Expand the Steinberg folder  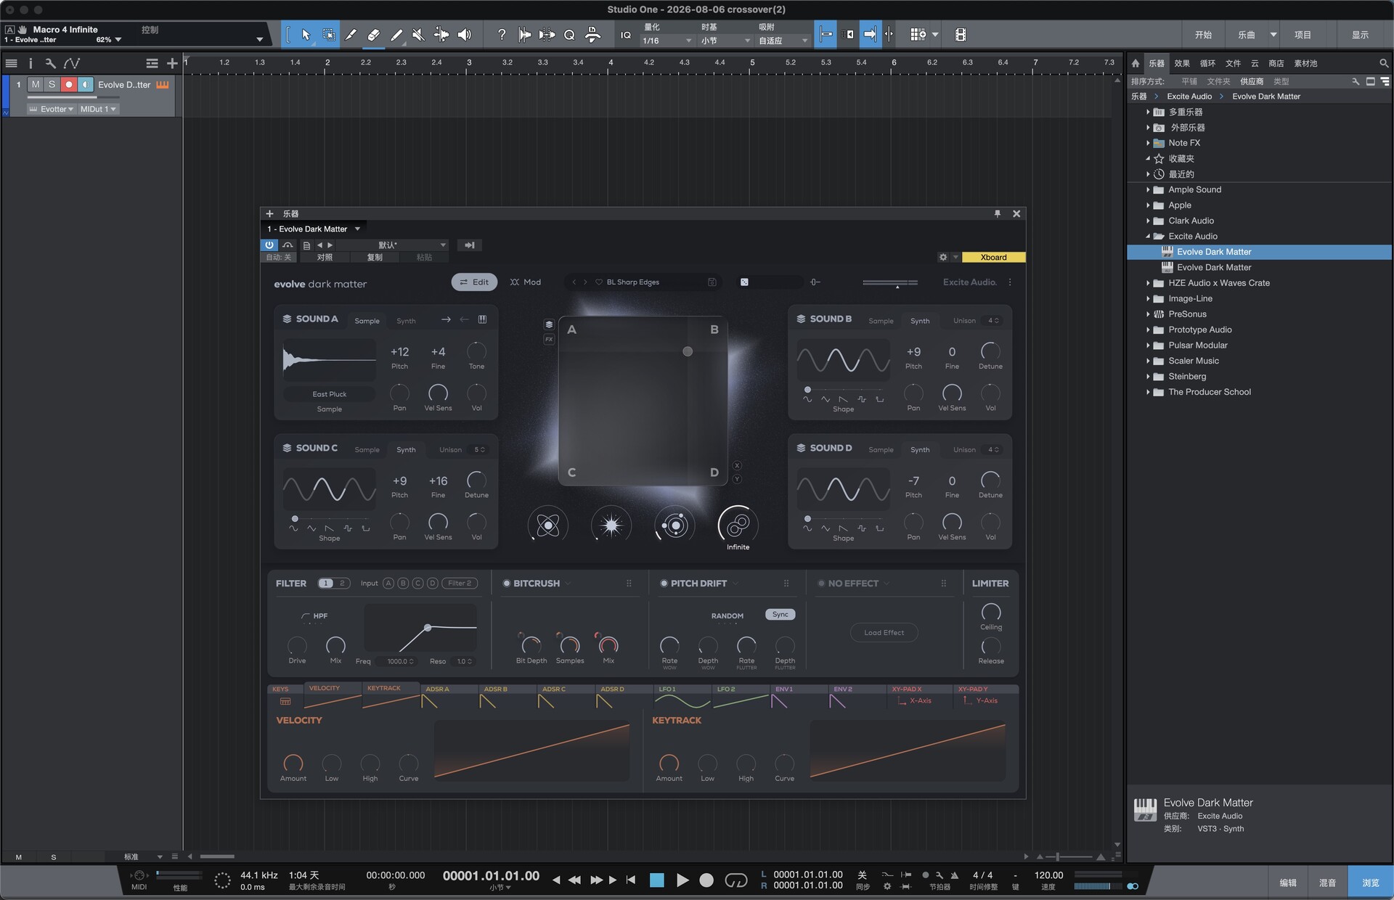point(1148,376)
